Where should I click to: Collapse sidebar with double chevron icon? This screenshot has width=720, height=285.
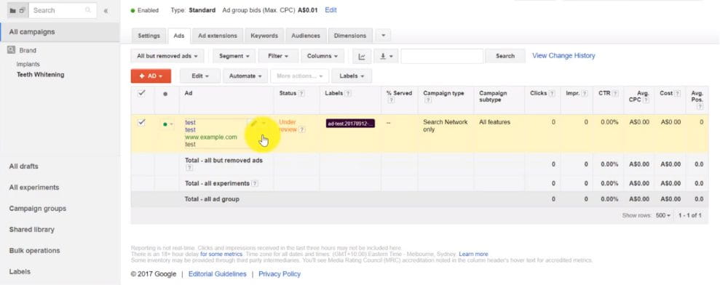click(x=106, y=11)
